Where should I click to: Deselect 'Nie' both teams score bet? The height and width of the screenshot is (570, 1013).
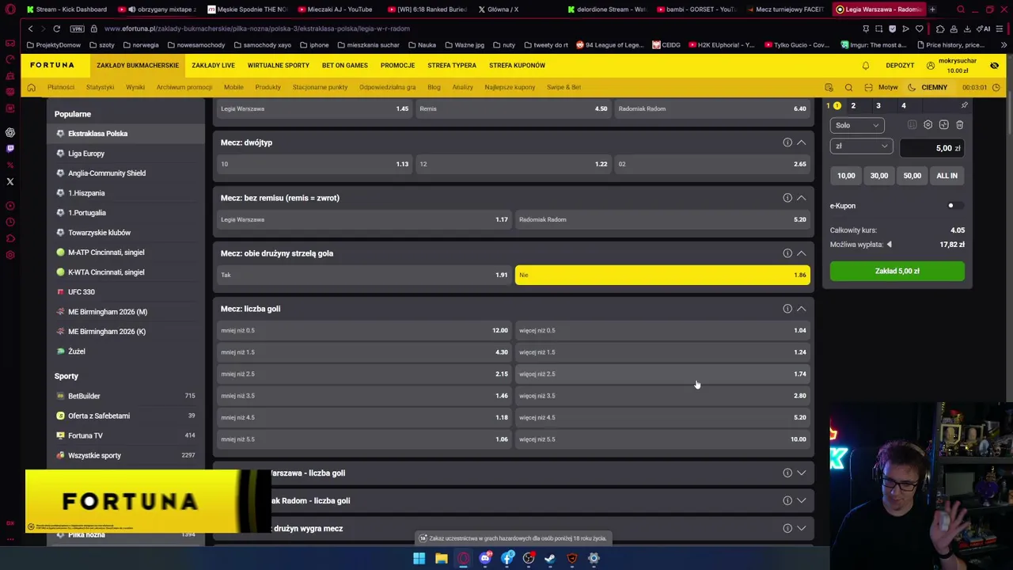(662, 275)
